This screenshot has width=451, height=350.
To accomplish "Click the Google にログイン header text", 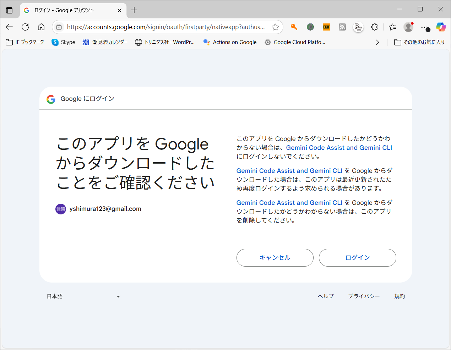I will tap(87, 99).
